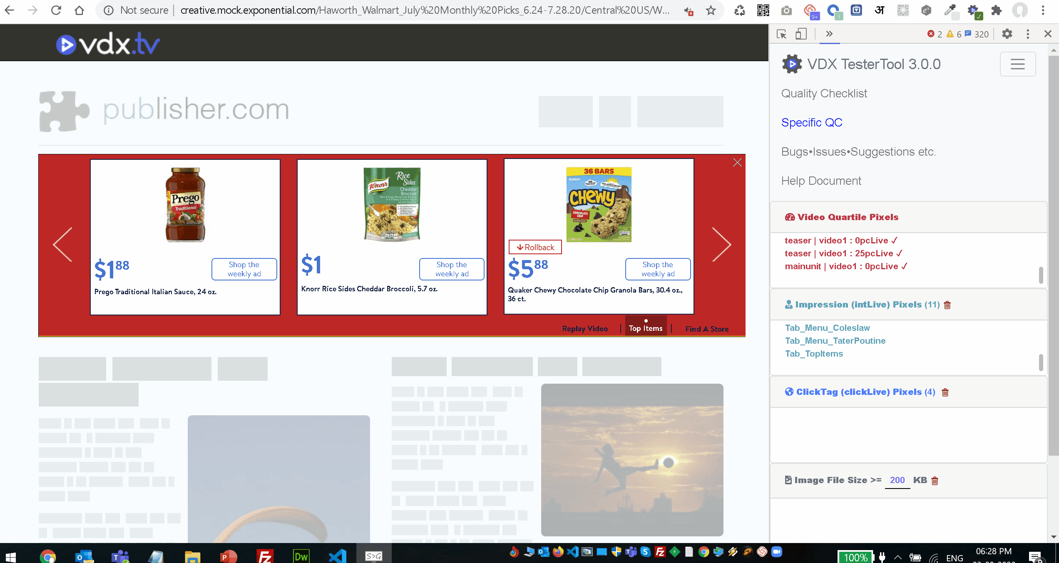The image size is (1059, 563).
Task: Click the DevTools warning count indicator
Action: [954, 34]
